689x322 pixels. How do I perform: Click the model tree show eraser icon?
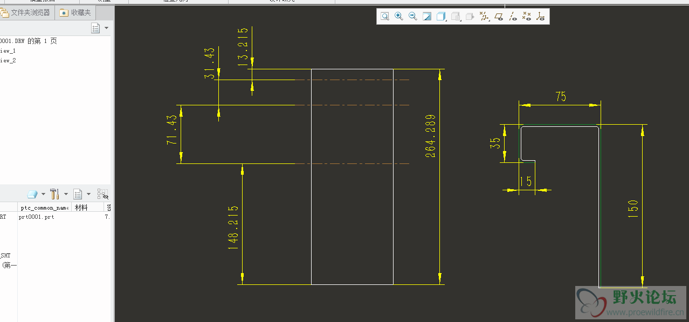(x=32, y=194)
